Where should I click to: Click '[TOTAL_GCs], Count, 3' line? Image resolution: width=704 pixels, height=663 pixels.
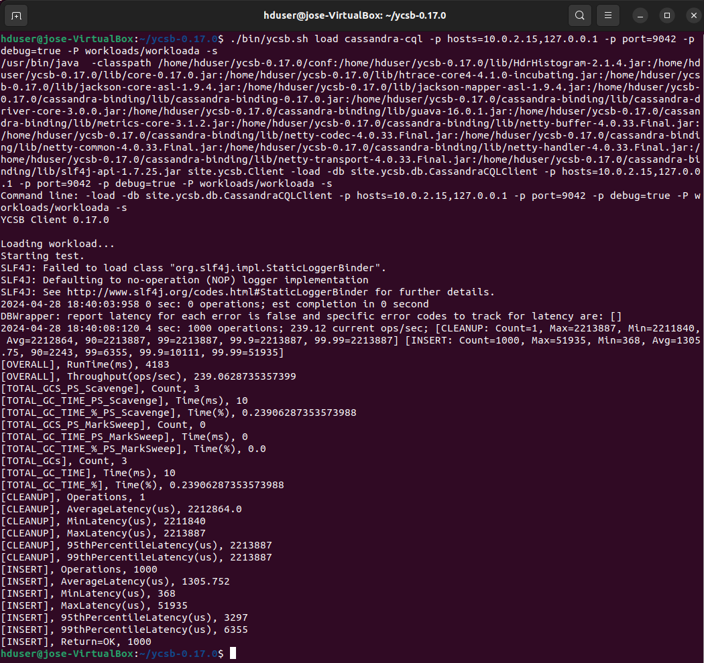click(64, 461)
